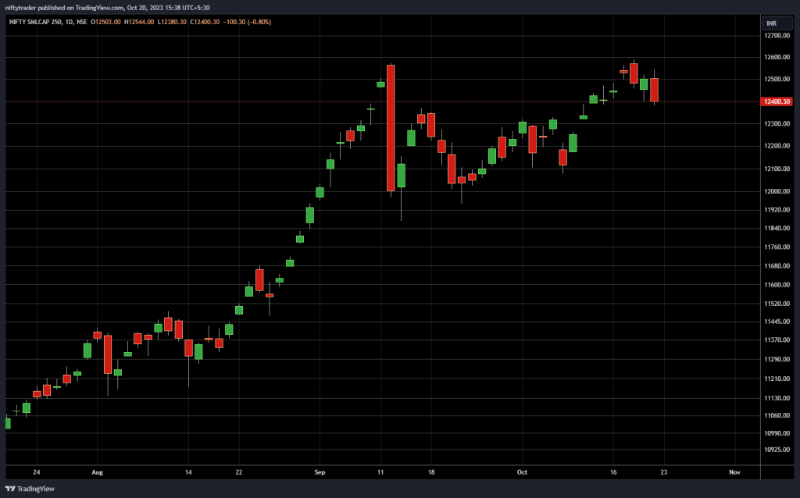Click the niftytrader published header text
Viewport: 800px width, 498px height.
point(107,8)
